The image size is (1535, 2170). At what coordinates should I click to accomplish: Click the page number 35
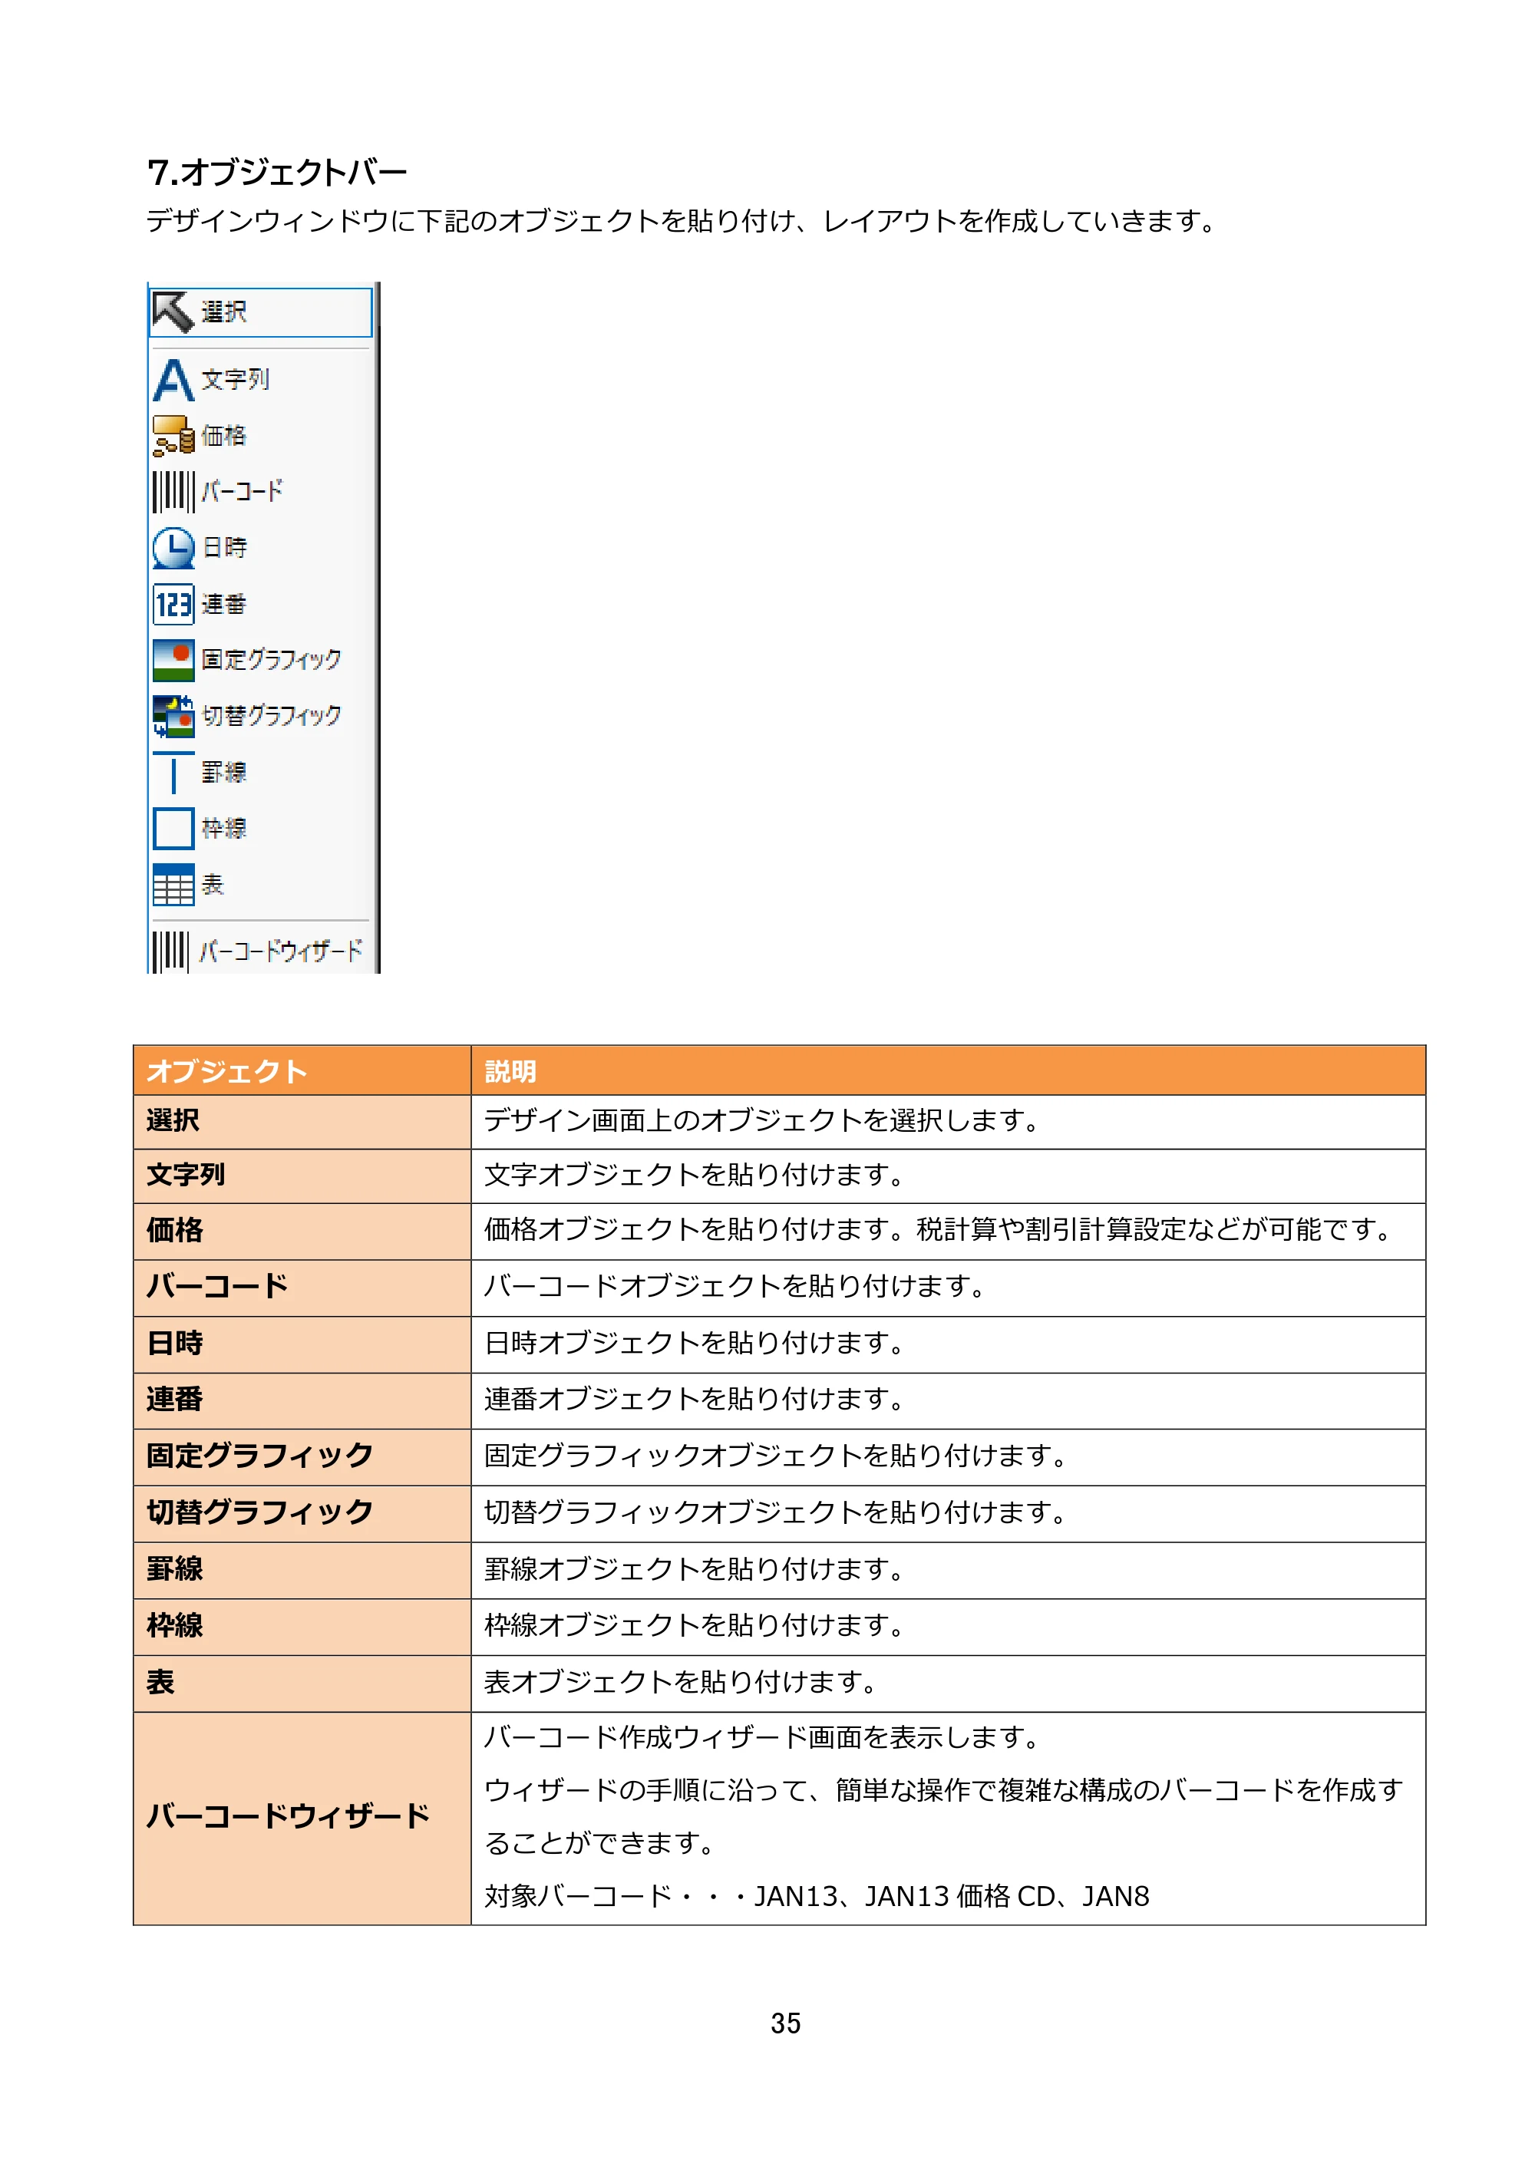(785, 2023)
